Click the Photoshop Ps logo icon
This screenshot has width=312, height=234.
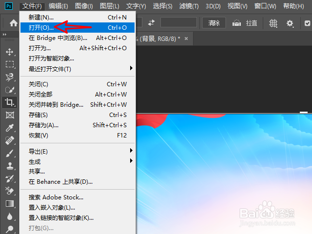click(9, 6)
